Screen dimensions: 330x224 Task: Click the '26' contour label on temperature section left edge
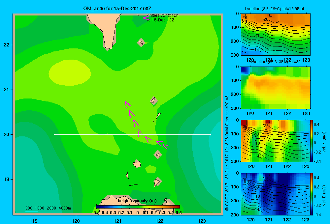(x=245, y=18)
